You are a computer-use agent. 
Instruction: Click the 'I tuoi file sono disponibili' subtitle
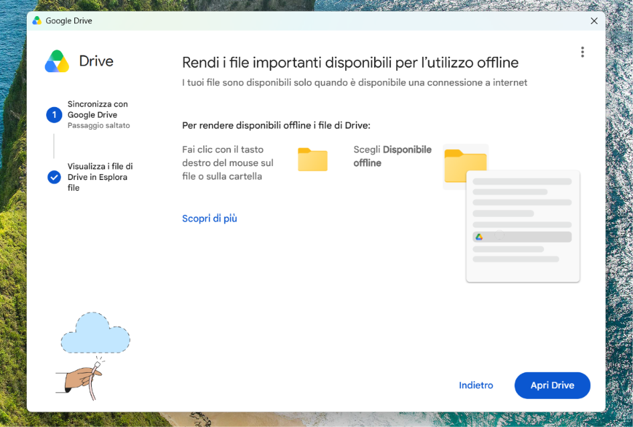coord(355,82)
